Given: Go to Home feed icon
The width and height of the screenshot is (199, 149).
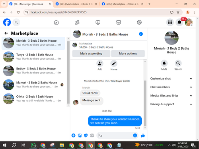Looking at the screenshot, I should coord(56,22).
